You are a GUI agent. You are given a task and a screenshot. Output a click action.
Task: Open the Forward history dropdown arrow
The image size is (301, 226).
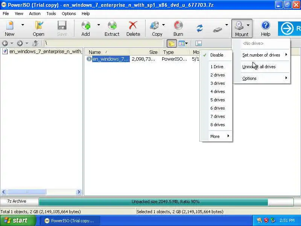27,43
